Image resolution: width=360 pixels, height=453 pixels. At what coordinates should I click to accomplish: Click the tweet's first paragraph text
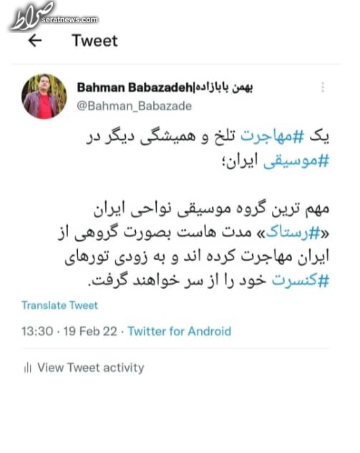pyautogui.click(x=208, y=149)
